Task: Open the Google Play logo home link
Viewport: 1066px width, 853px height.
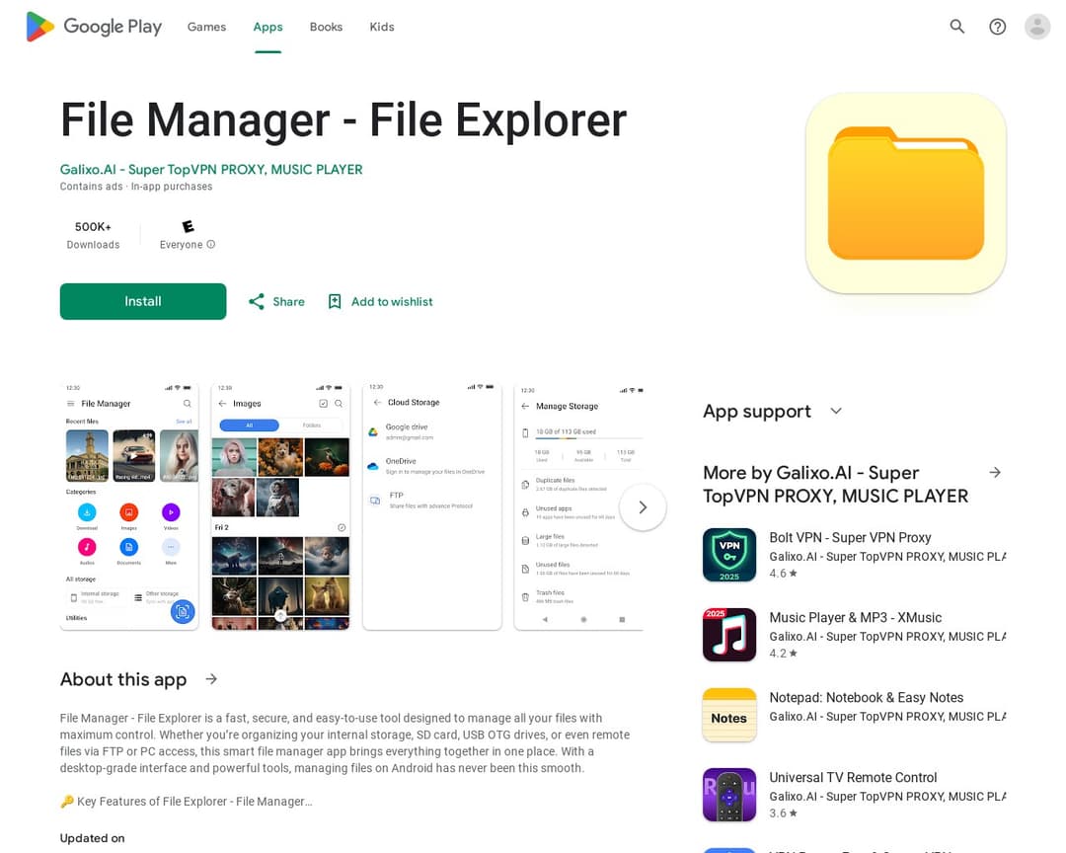Action: pyautogui.click(x=94, y=27)
